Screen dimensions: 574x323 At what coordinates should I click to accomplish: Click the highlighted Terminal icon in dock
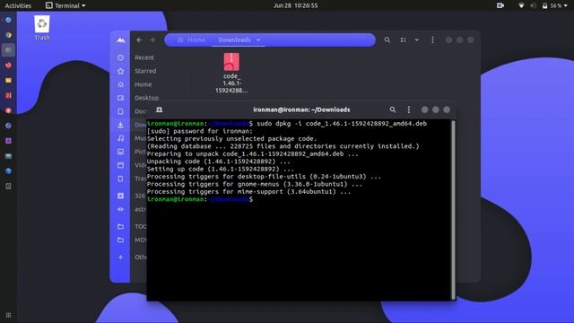pyautogui.click(x=8, y=50)
